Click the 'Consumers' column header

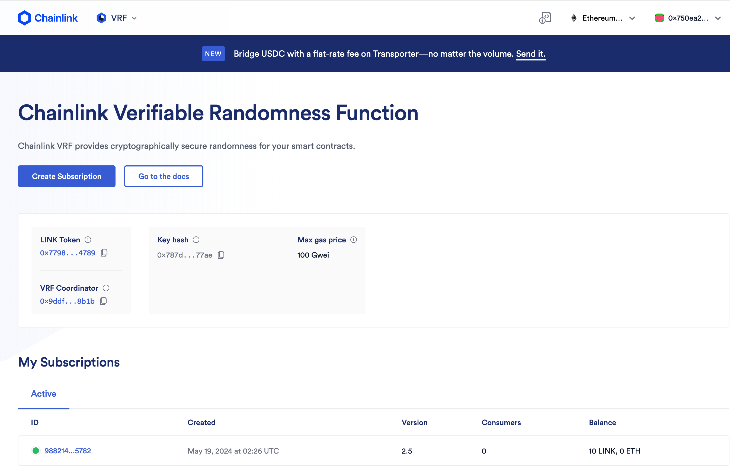(501, 423)
